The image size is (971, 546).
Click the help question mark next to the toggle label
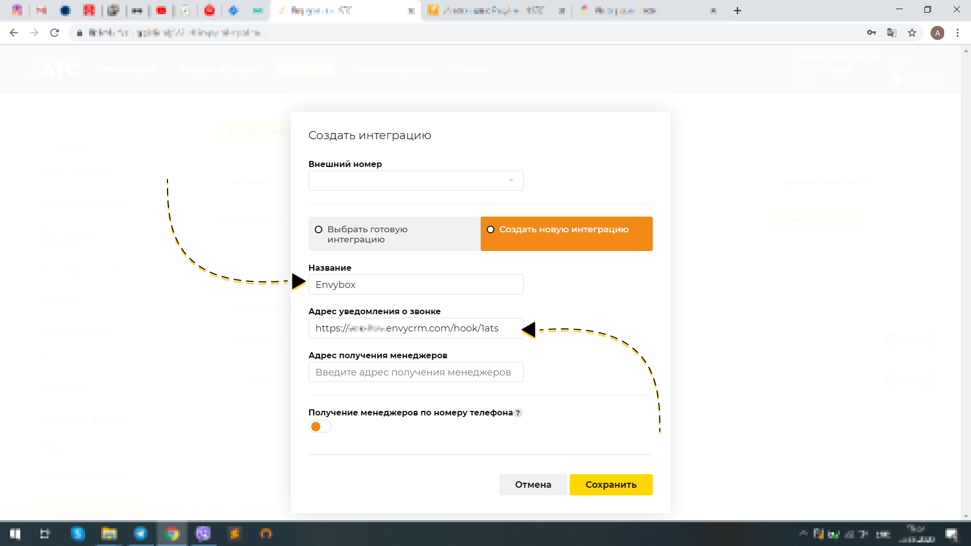click(x=518, y=413)
